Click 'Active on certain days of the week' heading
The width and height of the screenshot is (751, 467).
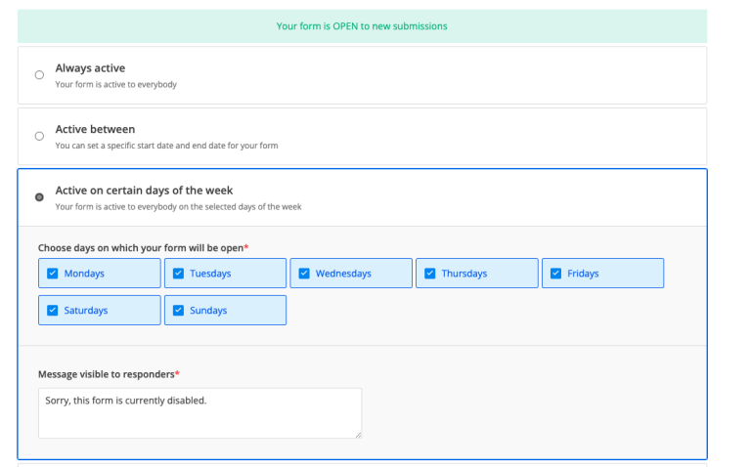tap(144, 191)
